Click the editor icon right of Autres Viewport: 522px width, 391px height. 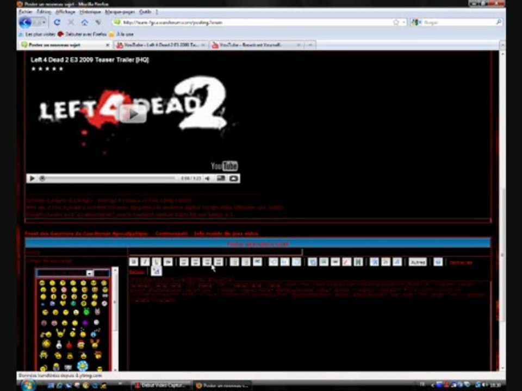click(x=438, y=262)
